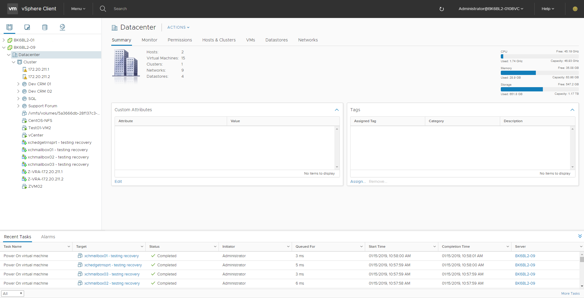Expand the Dev CRM 01 resource pool

[18, 84]
